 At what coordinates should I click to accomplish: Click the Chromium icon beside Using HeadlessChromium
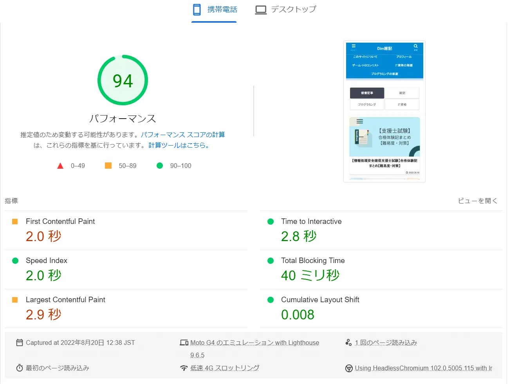(349, 368)
